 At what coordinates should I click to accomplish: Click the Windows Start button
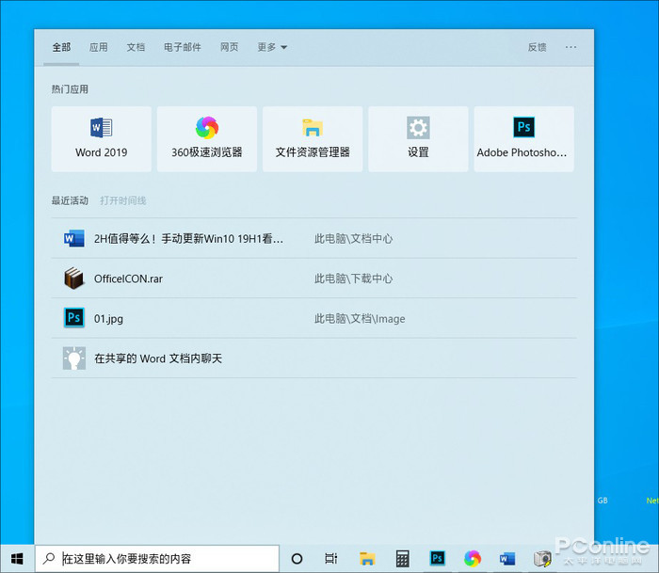17,559
